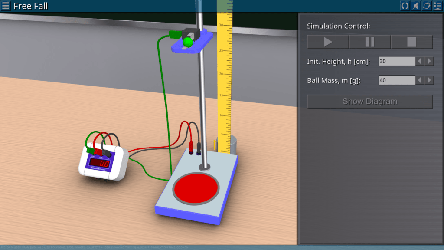Click the red landing pad on base
Screen dimensions: 444x250
click(x=195, y=189)
